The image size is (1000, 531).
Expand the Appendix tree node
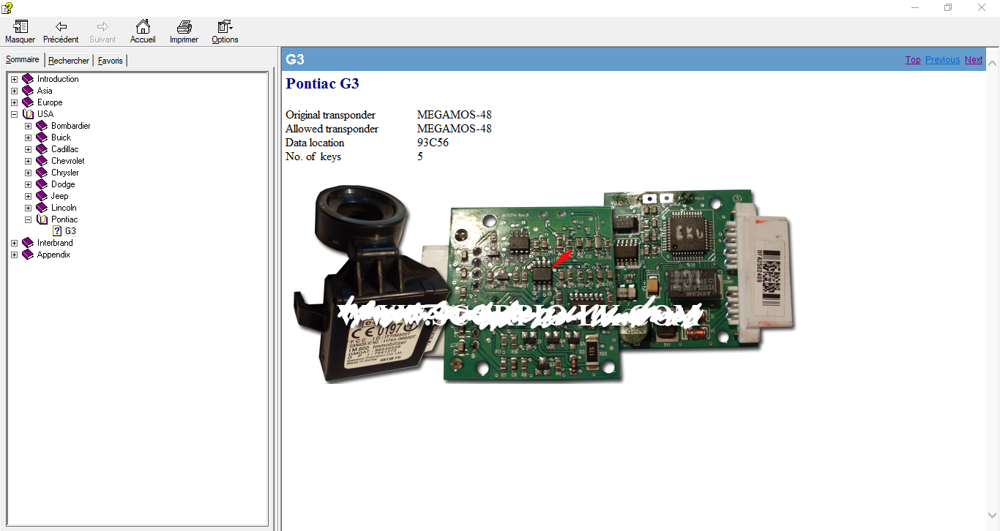(x=14, y=255)
